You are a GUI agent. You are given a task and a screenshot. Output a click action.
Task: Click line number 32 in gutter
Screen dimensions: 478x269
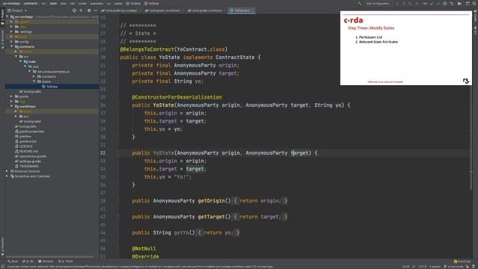[x=103, y=152]
